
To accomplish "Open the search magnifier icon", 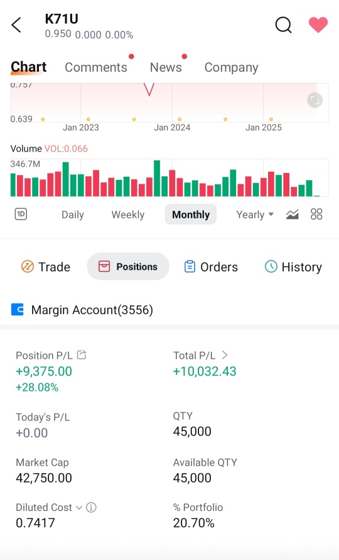I will 284,25.
